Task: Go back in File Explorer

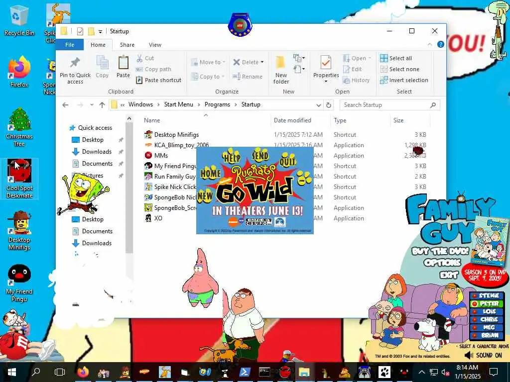Action: (x=65, y=105)
